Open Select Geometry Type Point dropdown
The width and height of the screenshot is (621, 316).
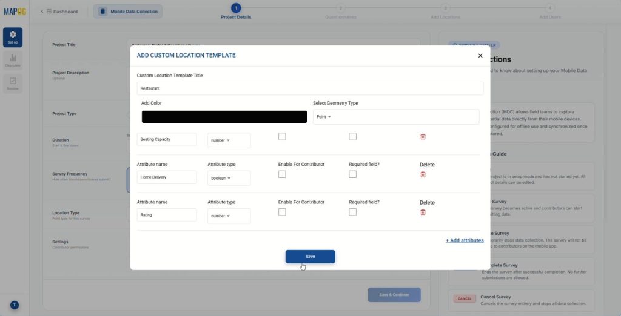[396, 117]
